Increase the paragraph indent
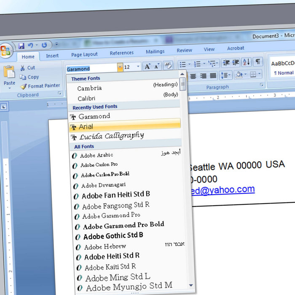Viewport: 295px width, 295px height. pyautogui.click(x=236, y=62)
